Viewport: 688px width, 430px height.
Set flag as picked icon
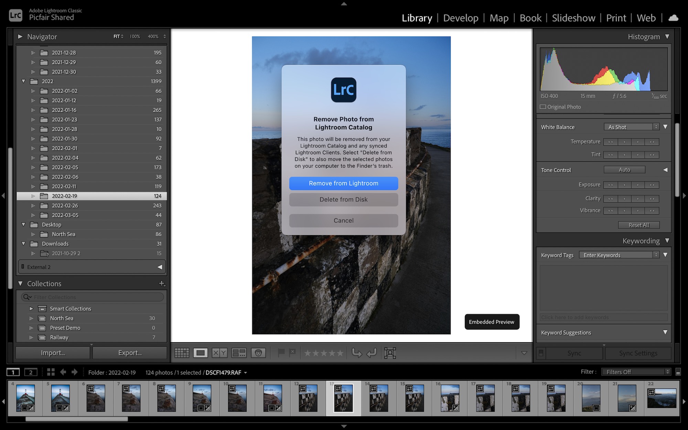point(281,353)
